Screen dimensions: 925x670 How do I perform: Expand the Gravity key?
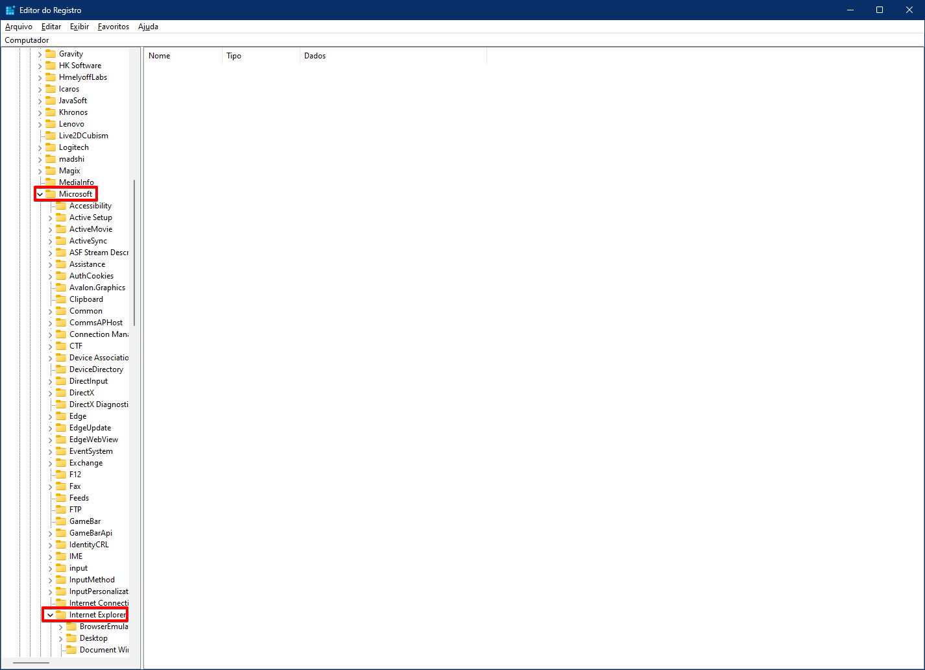[40, 54]
